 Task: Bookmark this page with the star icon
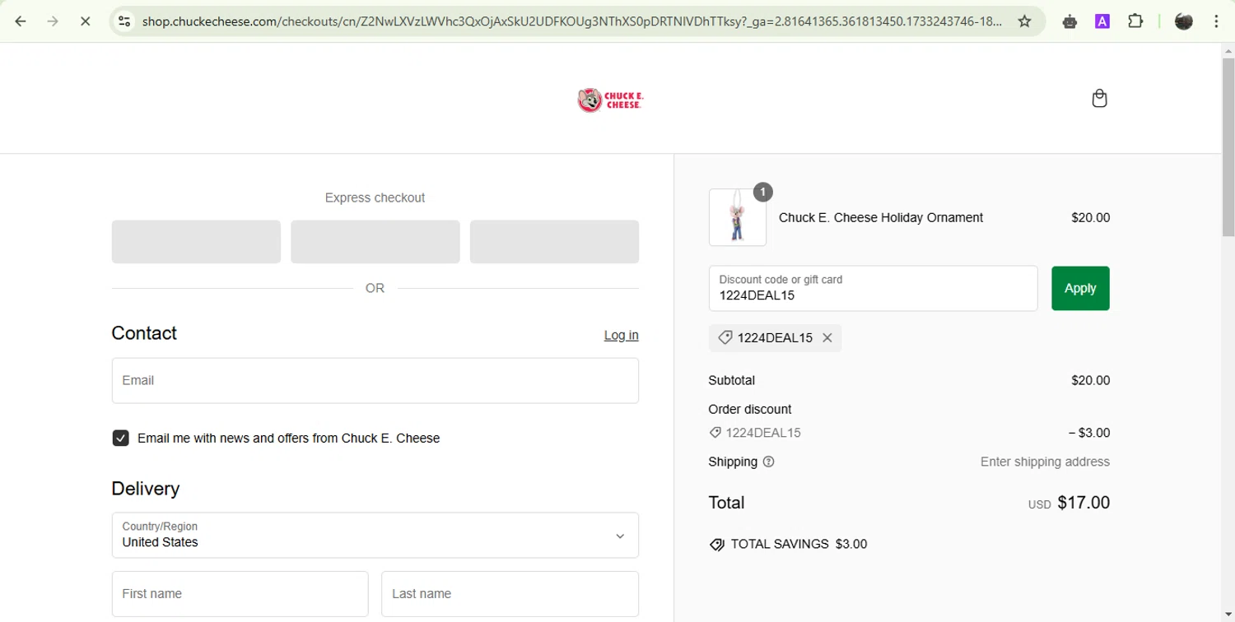(1024, 21)
